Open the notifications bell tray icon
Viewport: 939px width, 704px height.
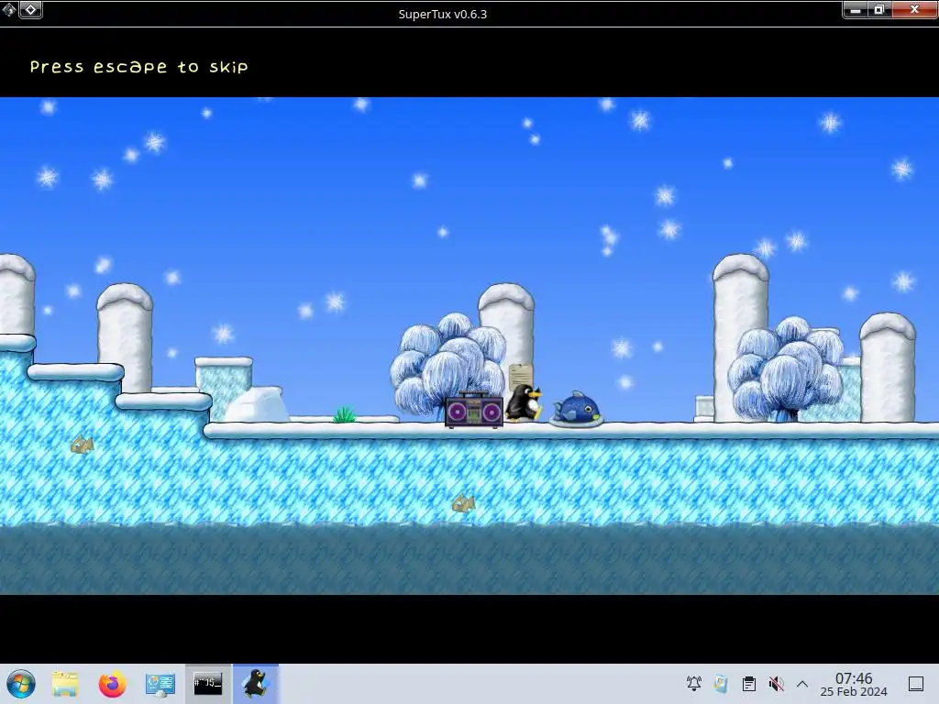(x=694, y=684)
